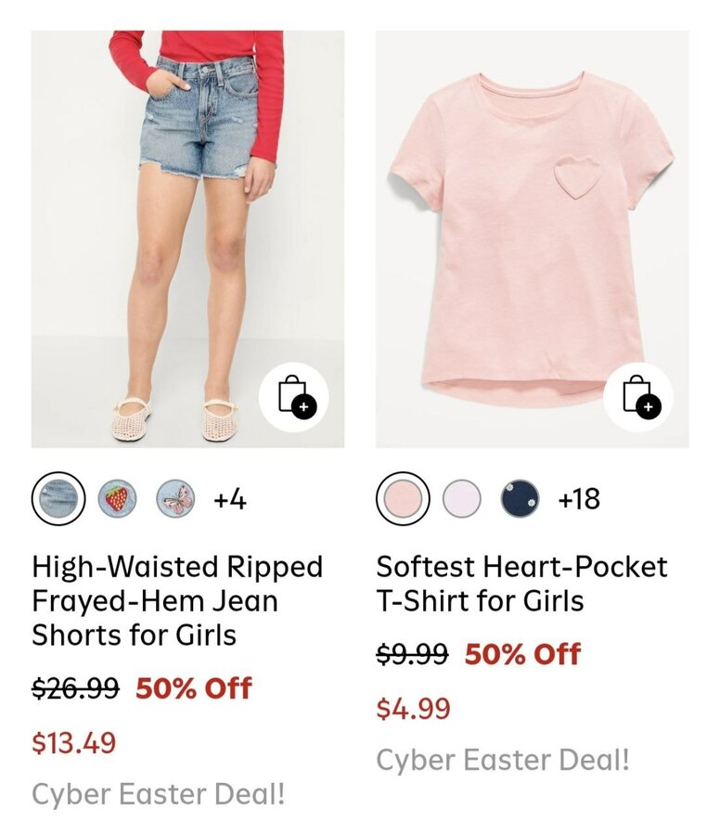Select the light pink t-shirt color swatch

click(403, 499)
